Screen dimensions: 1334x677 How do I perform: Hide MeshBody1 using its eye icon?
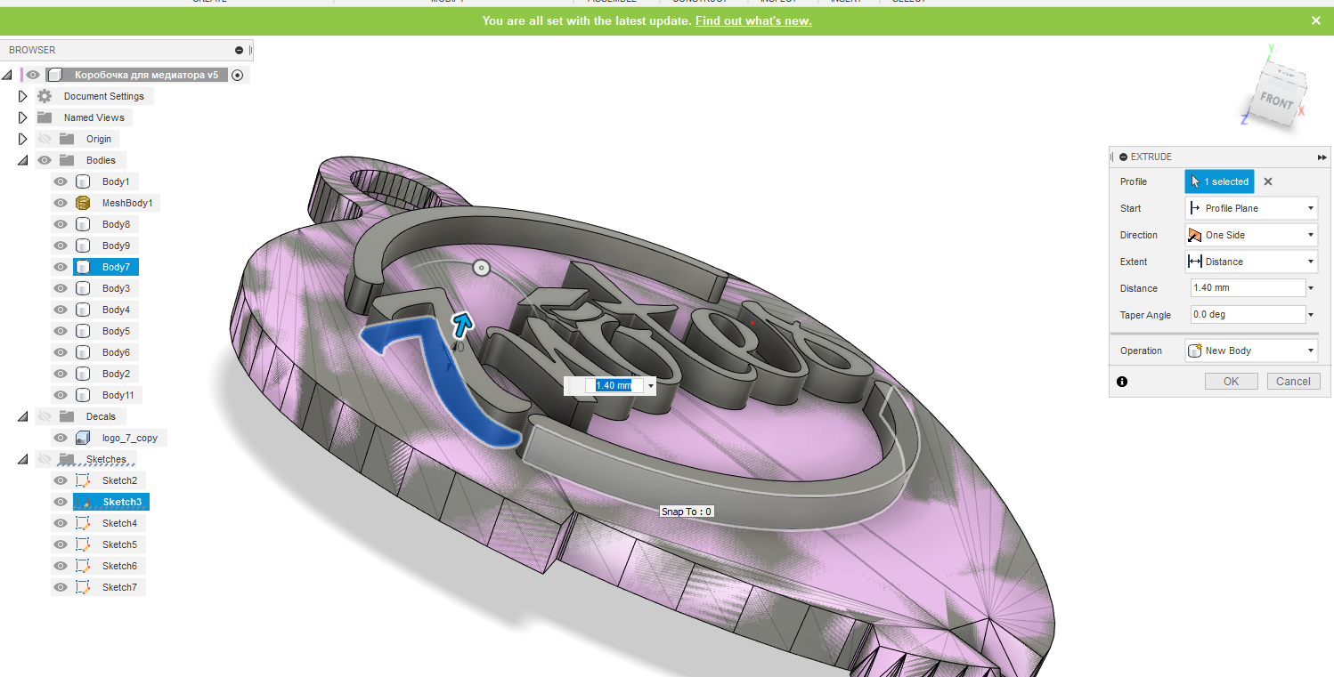(x=61, y=203)
